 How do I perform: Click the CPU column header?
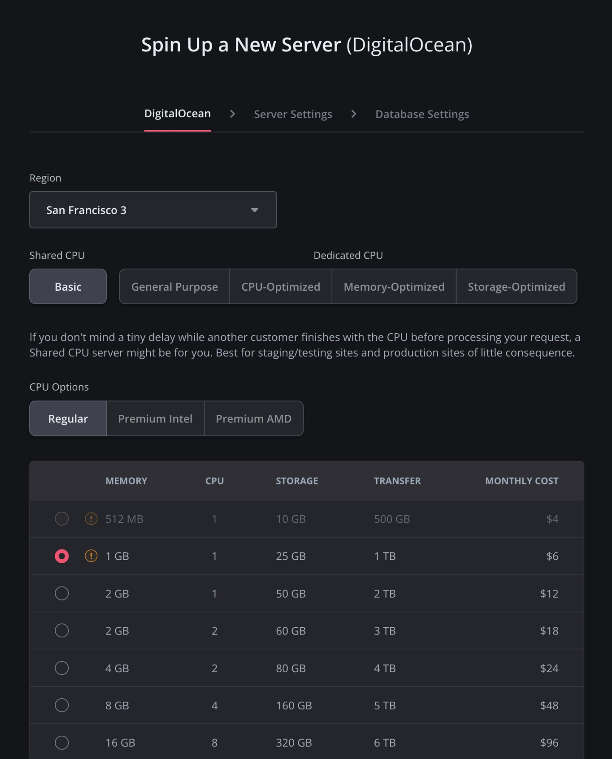click(x=215, y=481)
